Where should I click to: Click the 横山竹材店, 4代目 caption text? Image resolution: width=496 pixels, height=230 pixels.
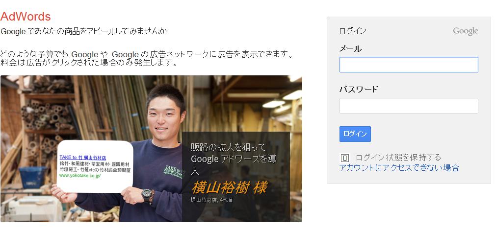[x=211, y=200]
